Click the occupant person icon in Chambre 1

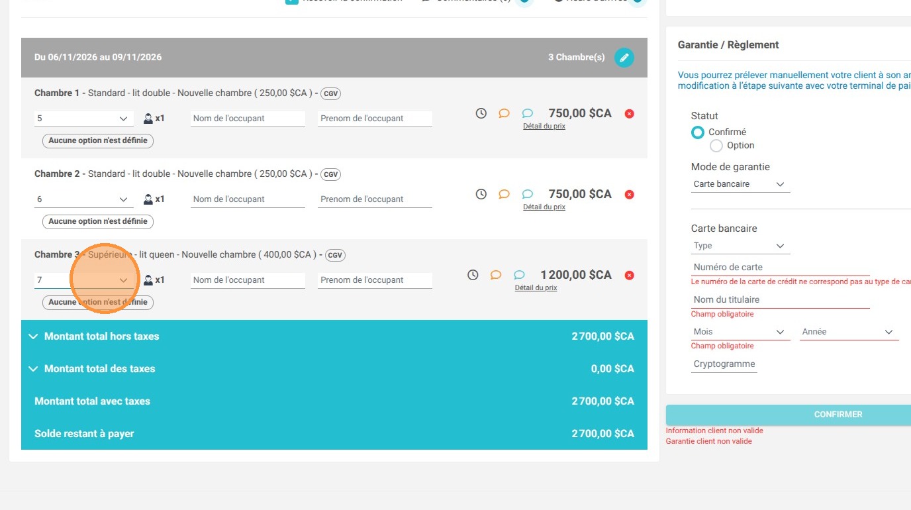148,119
